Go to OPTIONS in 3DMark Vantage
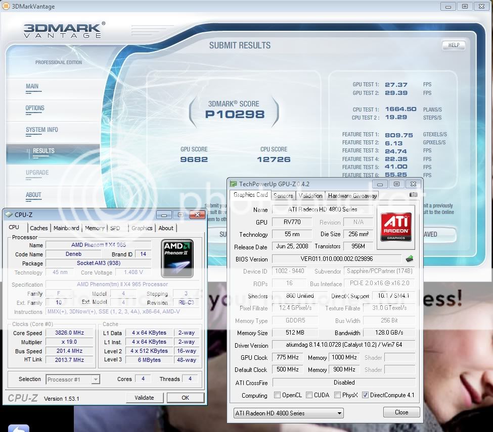Viewport: 493px width, 432px height. (x=35, y=108)
